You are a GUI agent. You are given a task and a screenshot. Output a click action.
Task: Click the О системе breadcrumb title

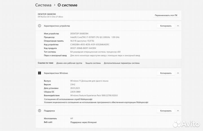click(x=67, y=5)
